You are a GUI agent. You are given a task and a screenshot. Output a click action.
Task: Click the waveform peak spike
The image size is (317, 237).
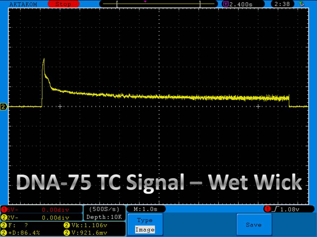point(44,59)
